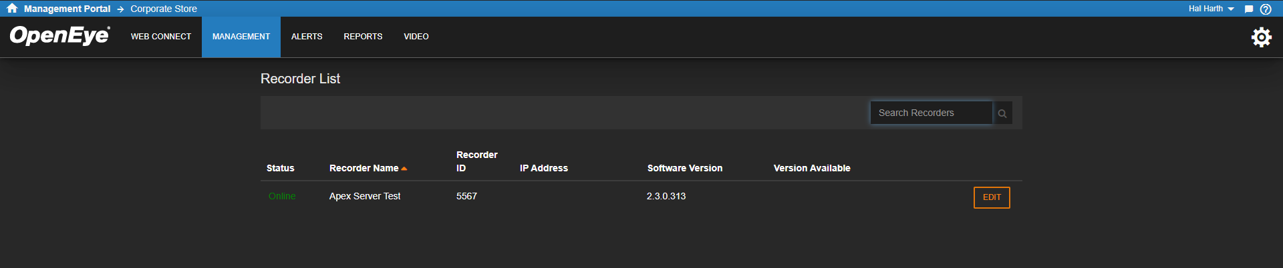
Task: Click the help question mark icon
Action: (x=1266, y=9)
